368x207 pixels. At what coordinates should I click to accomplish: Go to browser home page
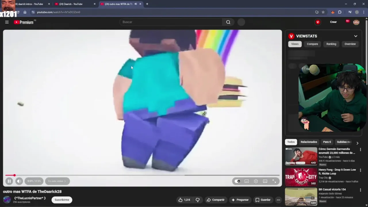25,12
